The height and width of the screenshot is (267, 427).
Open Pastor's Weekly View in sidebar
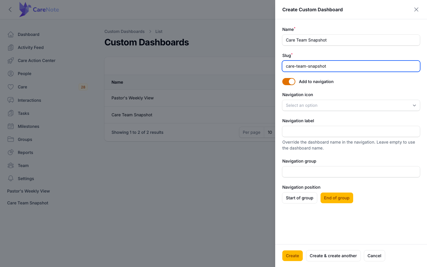28,191
